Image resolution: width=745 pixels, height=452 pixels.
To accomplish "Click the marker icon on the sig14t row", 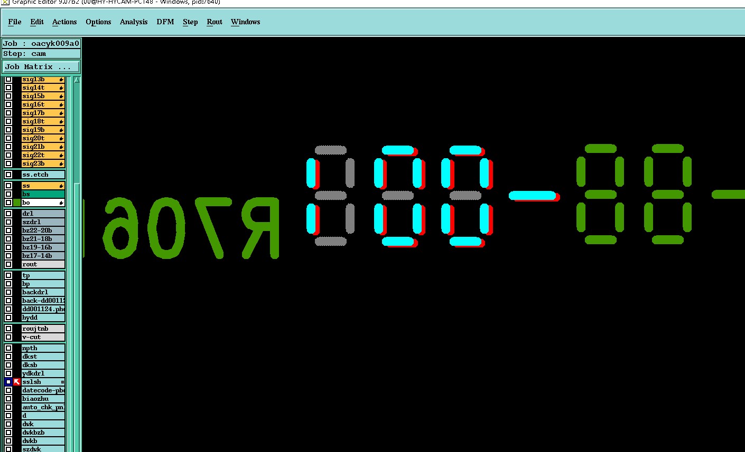I will coord(61,88).
